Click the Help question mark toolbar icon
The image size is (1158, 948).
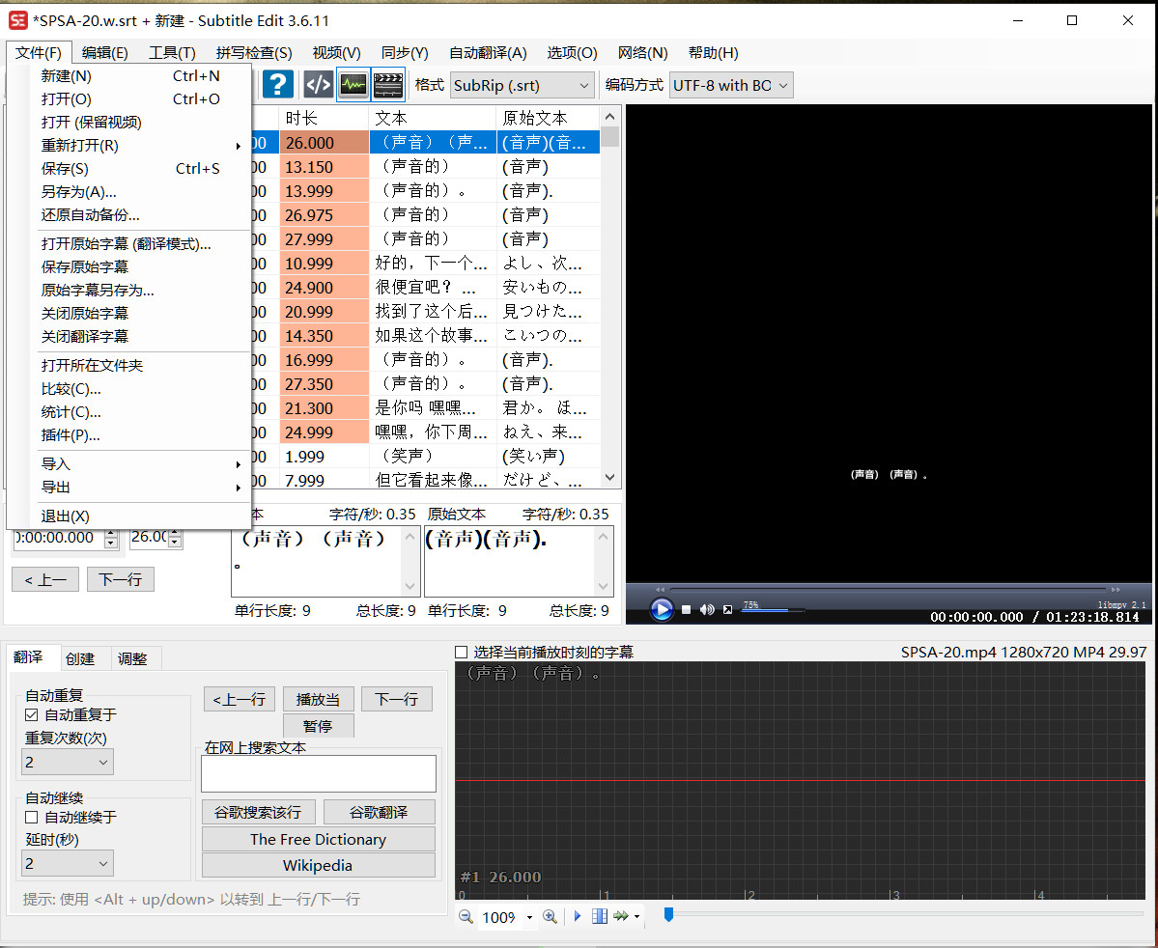pyautogui.click(x=277, y=85)
